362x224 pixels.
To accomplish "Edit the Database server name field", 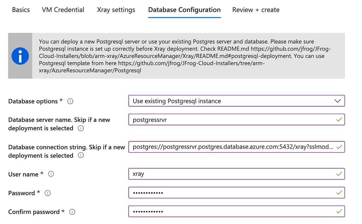I will coord(237,119).
